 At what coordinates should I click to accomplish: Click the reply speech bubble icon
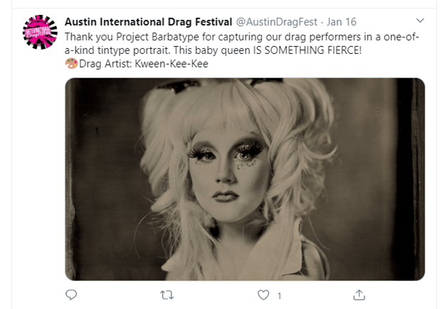[x=71, y=295]
